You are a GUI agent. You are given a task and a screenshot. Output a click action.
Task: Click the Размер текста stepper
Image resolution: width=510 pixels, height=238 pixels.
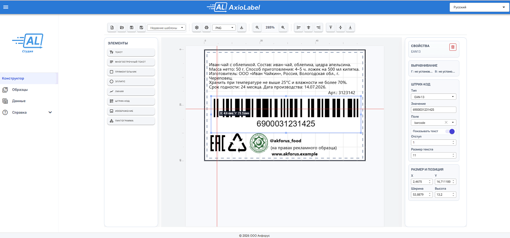coord(453,155)
